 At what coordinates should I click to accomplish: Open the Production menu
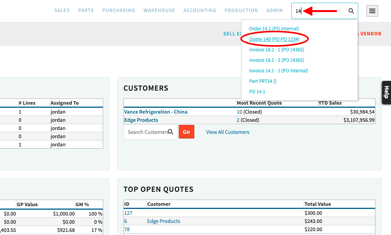[241, 11]
